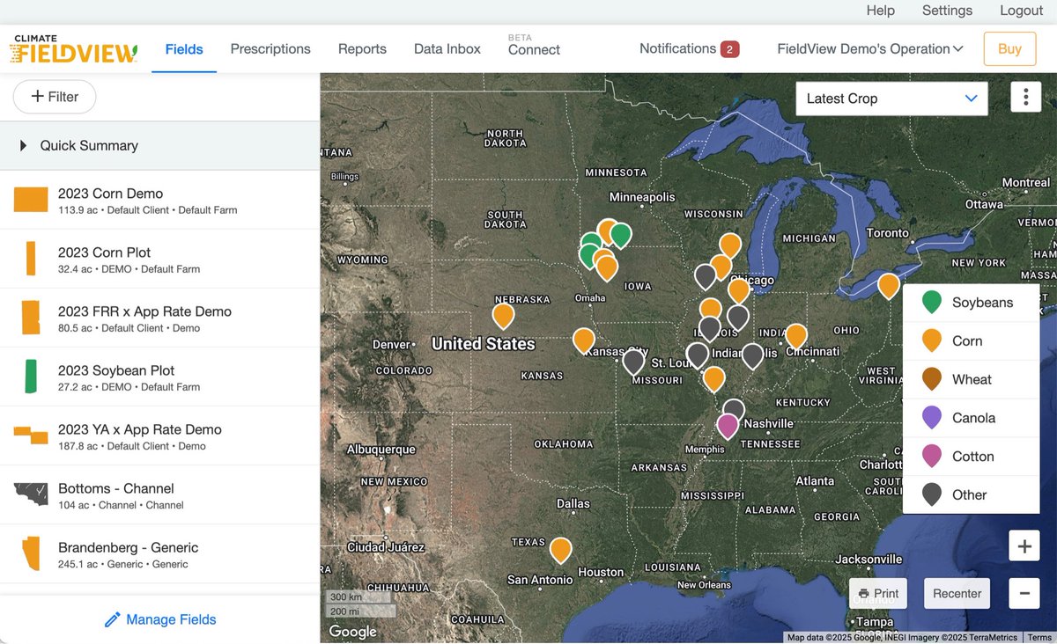Go to the Reports tab
The height and width of the screenshot is (644, 1057).
click(362, 49)
